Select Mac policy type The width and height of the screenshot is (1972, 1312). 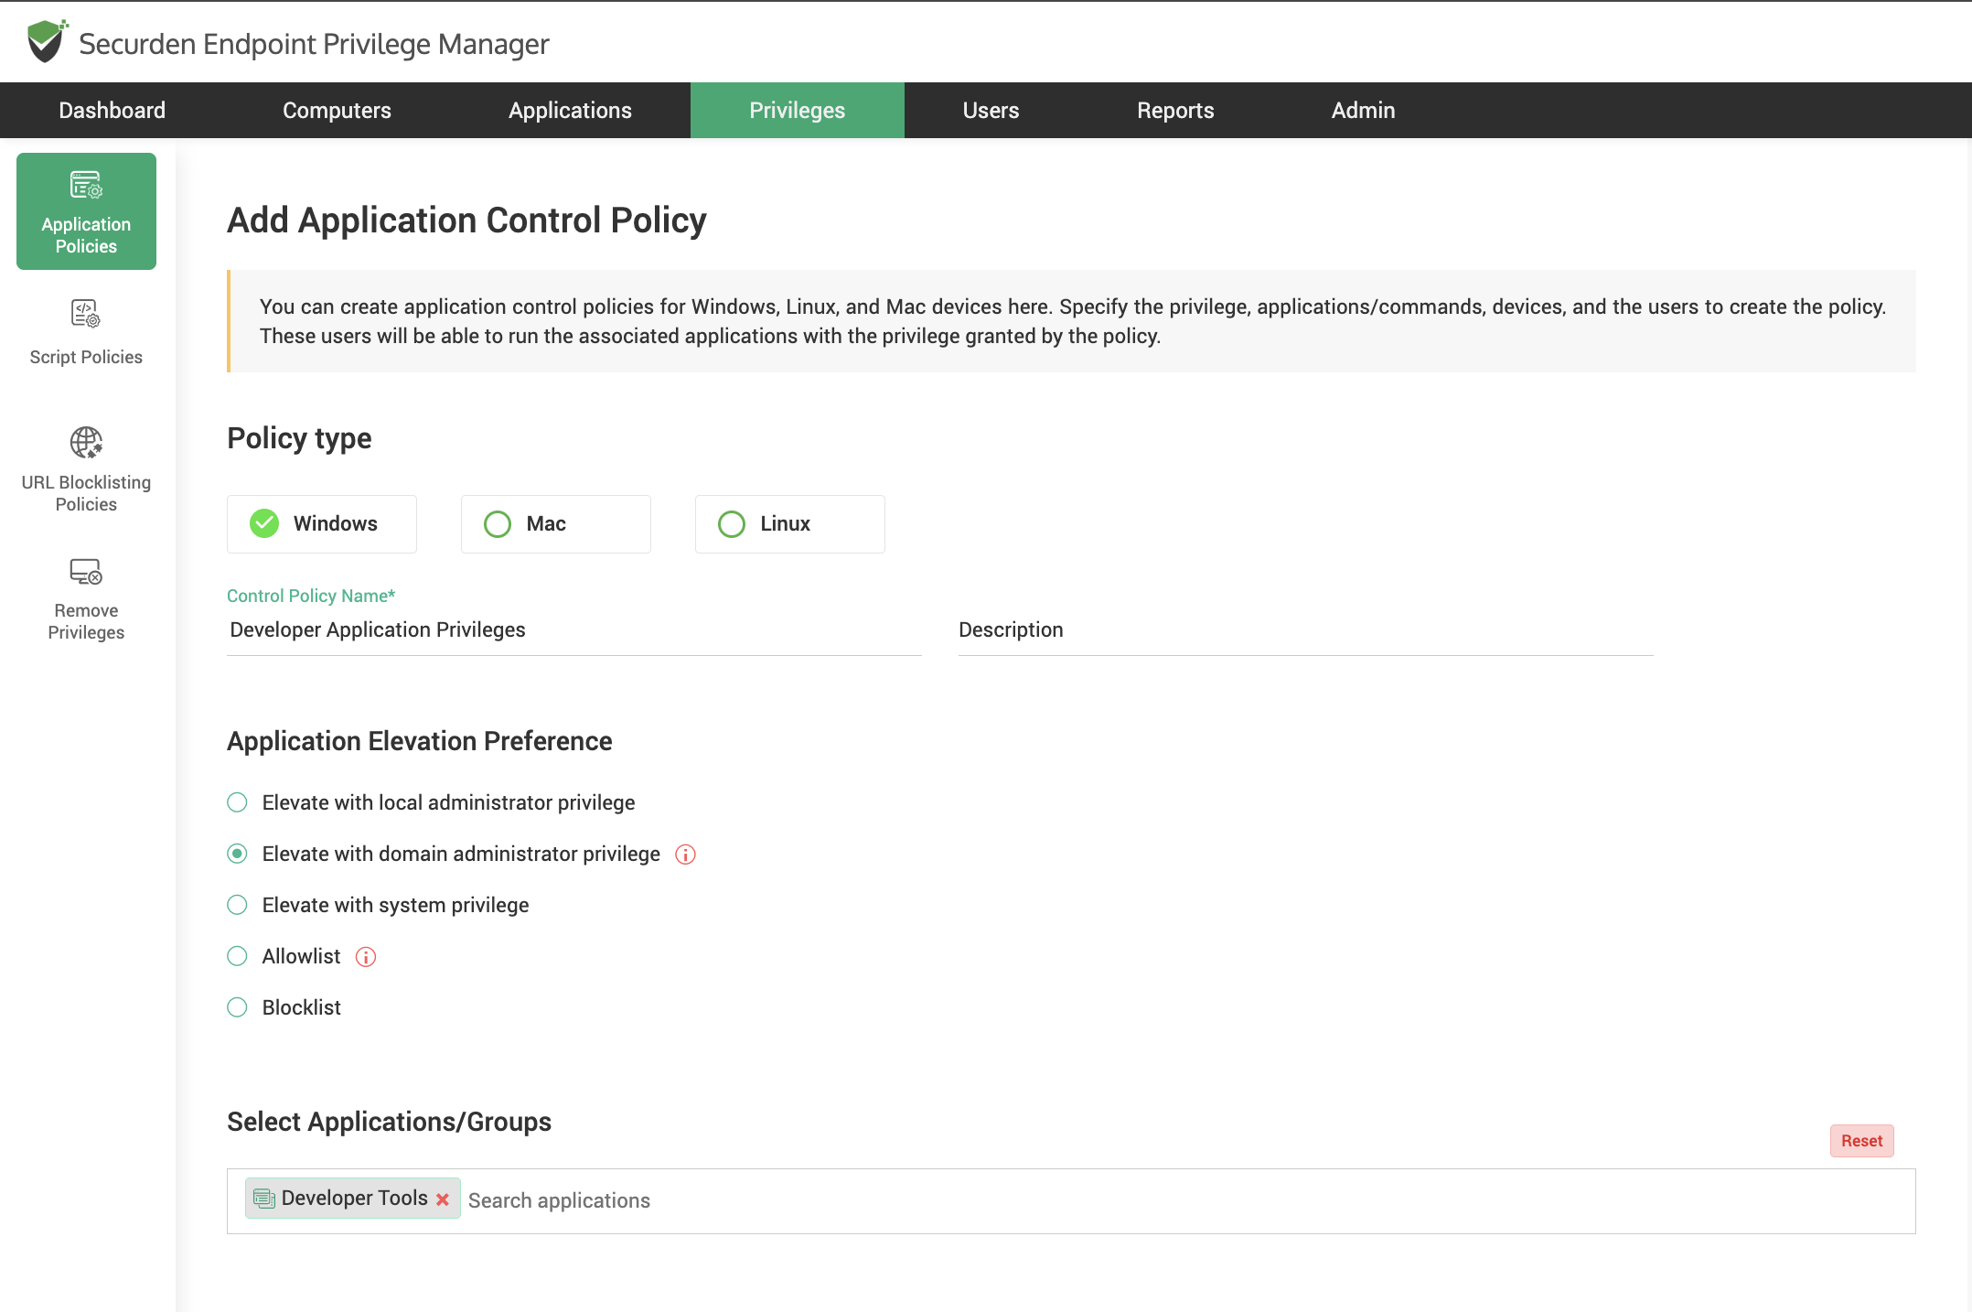click(556, 524)
